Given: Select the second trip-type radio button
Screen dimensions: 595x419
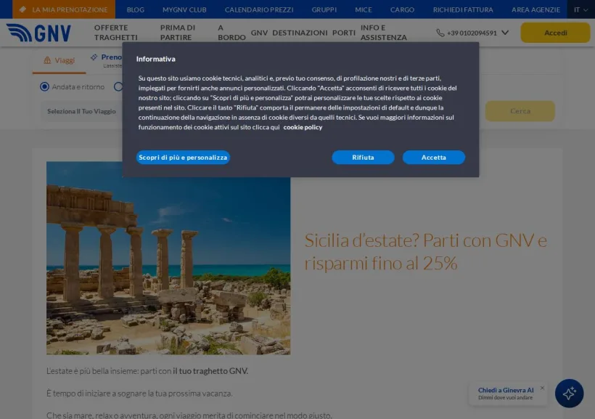Looking at the screenshot, I should pos(118,86).
